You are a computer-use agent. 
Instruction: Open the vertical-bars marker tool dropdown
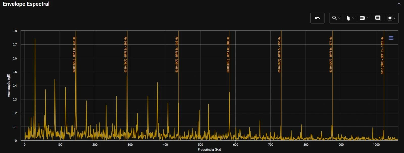364,18
